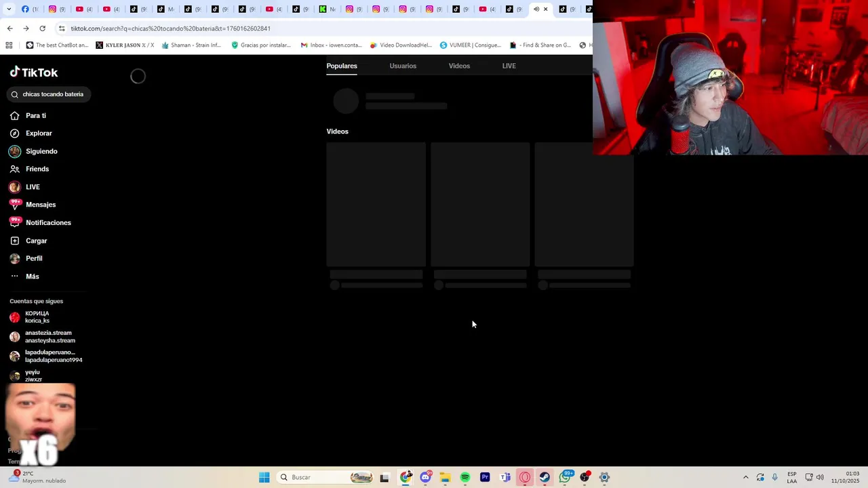Click Cargar to upload video
Image resolution: width=868 pixels, height=488 pixels.
[x=29, y=241]
